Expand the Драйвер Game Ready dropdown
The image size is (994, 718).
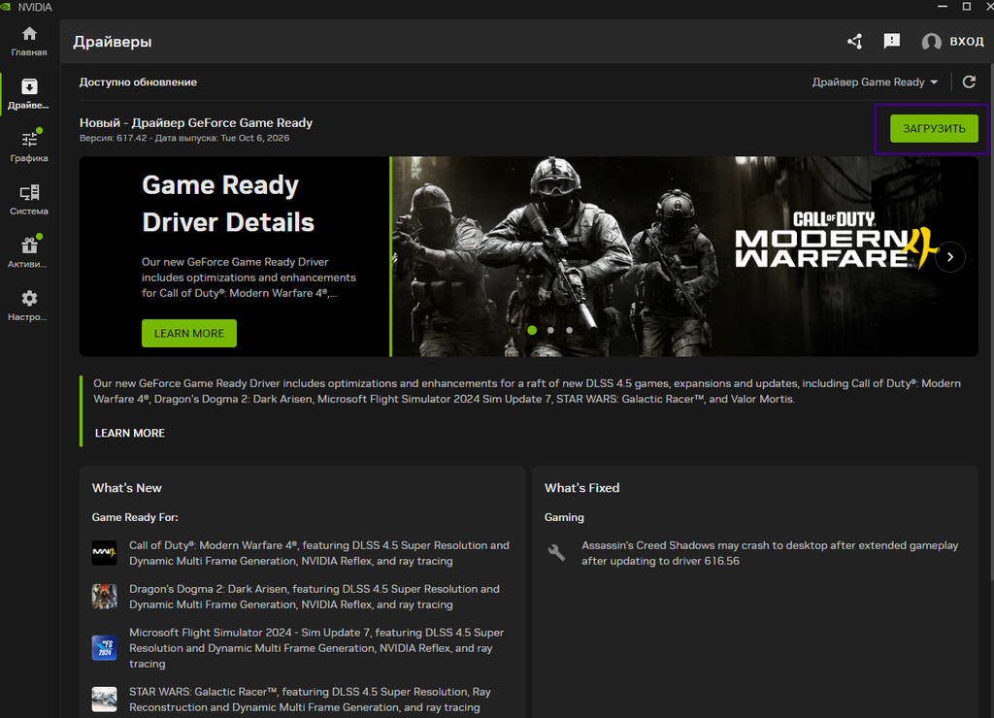(x=875, y=82)
